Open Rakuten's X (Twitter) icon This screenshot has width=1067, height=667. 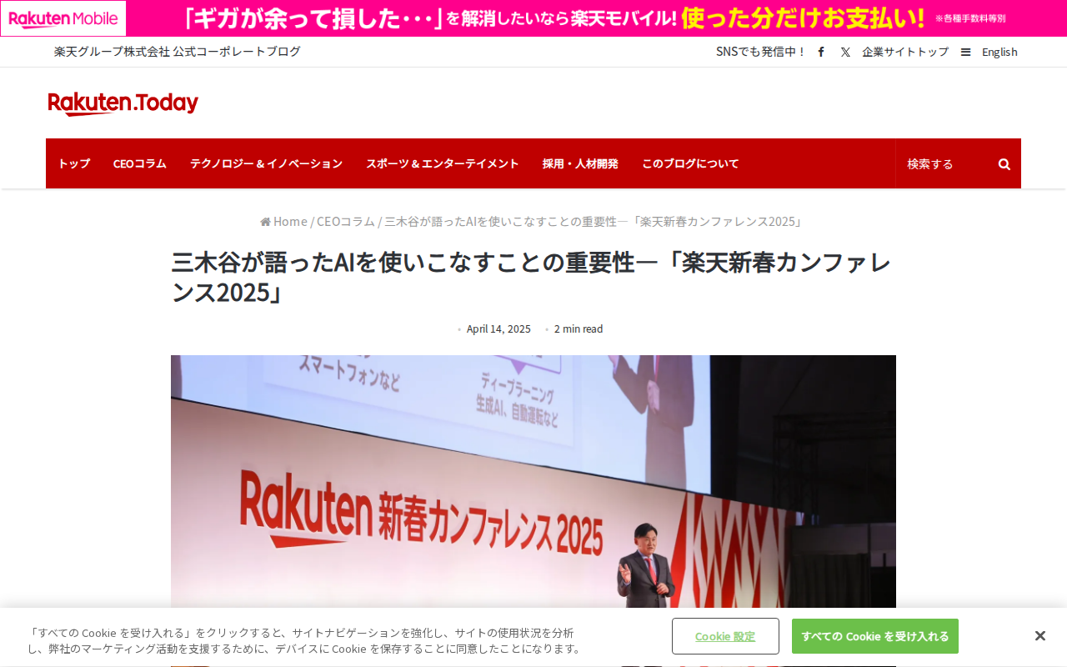[x=845, y=52]
